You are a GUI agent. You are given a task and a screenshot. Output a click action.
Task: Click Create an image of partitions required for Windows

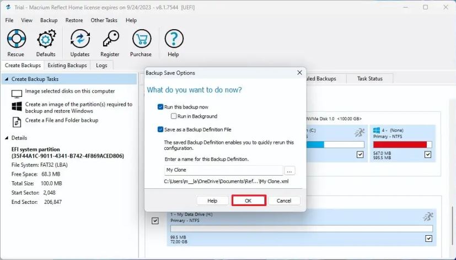[78, 107]
